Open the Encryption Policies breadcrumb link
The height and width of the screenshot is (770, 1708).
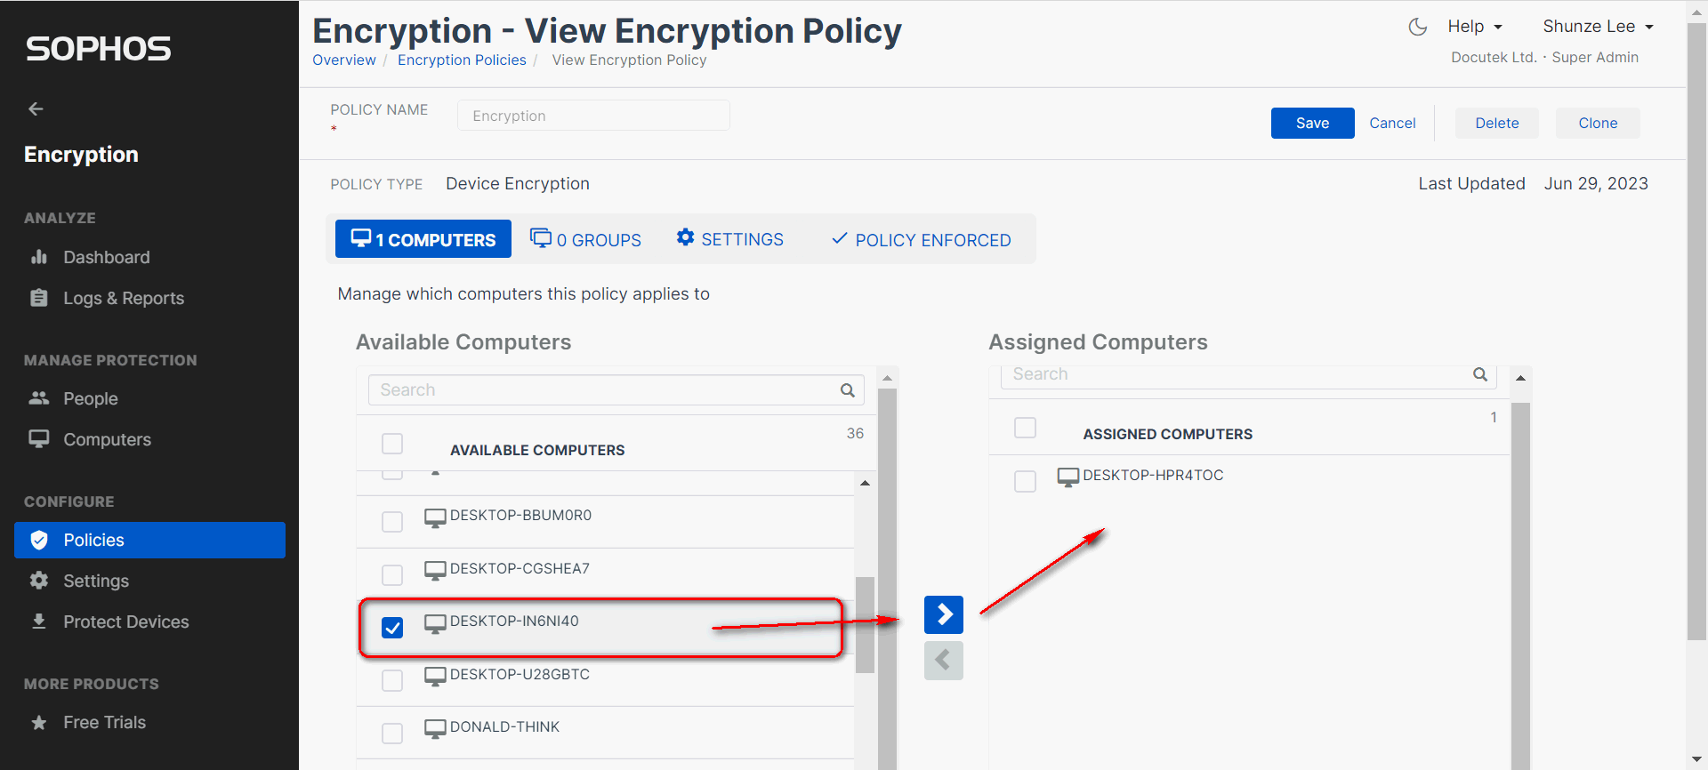[462, 60]
